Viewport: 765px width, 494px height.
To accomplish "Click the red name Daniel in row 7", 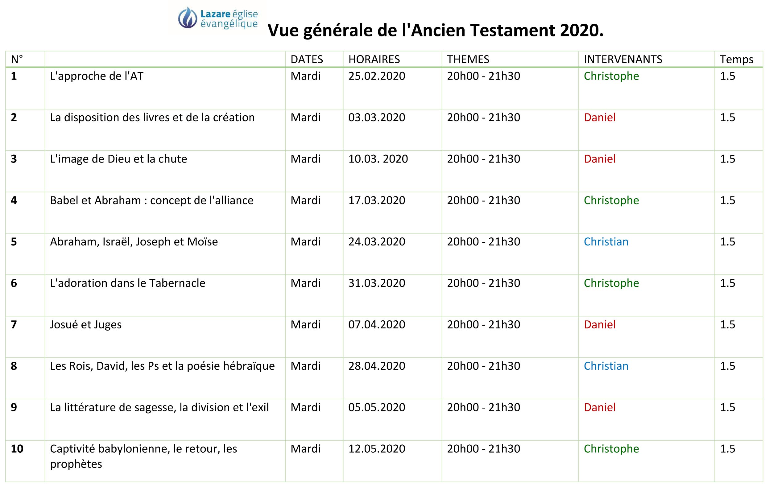I will [599, 324].
